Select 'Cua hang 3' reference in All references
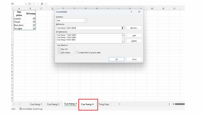 pyautogui.click(x=66, y=40)
